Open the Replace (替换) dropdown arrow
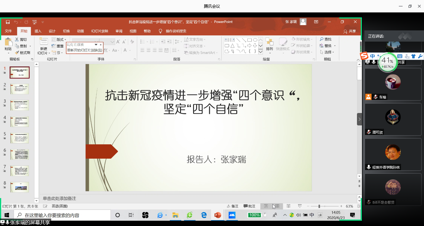Viewport: 424px width, 226px height. (x=335, y=46)
